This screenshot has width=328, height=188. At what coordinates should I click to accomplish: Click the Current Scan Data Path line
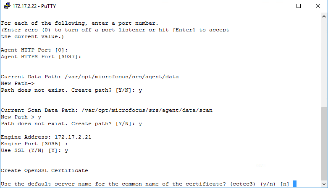106,110
